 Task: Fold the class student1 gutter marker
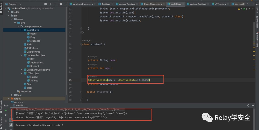tap(81, 45)
